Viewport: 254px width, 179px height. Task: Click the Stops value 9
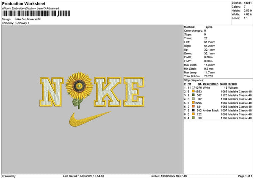tap(205, 35)
